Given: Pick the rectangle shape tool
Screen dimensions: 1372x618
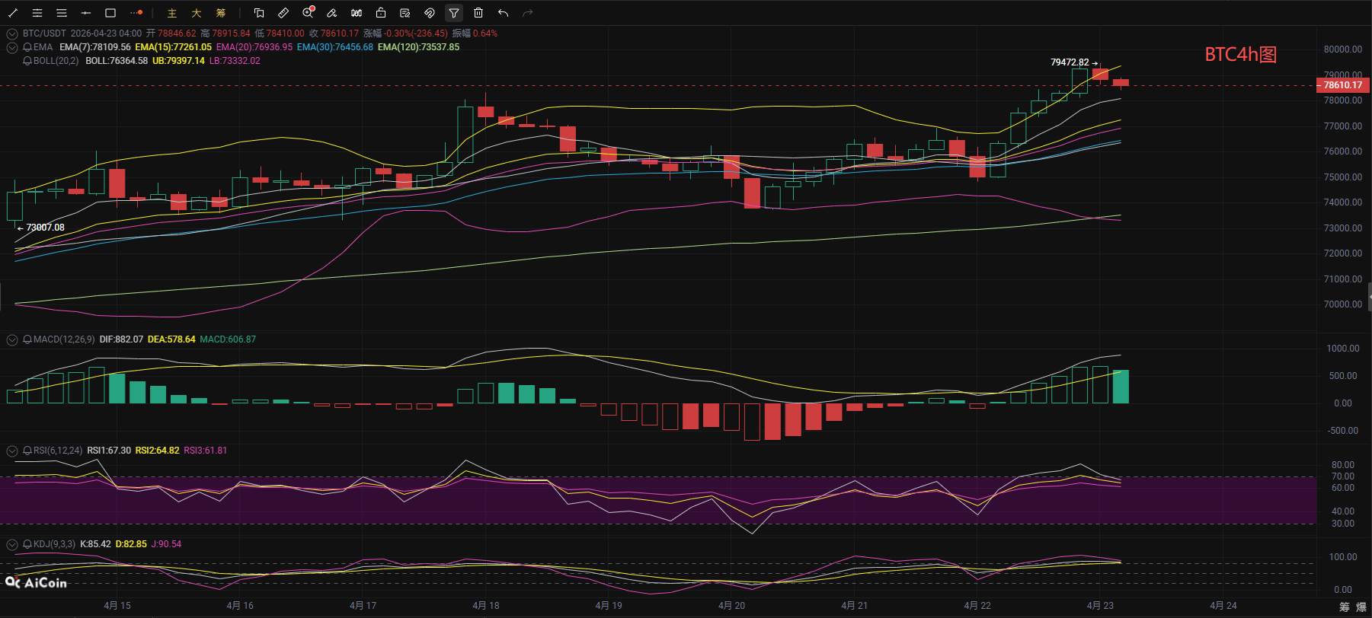Looking at the screenshot, I should [x=110, y=13].
